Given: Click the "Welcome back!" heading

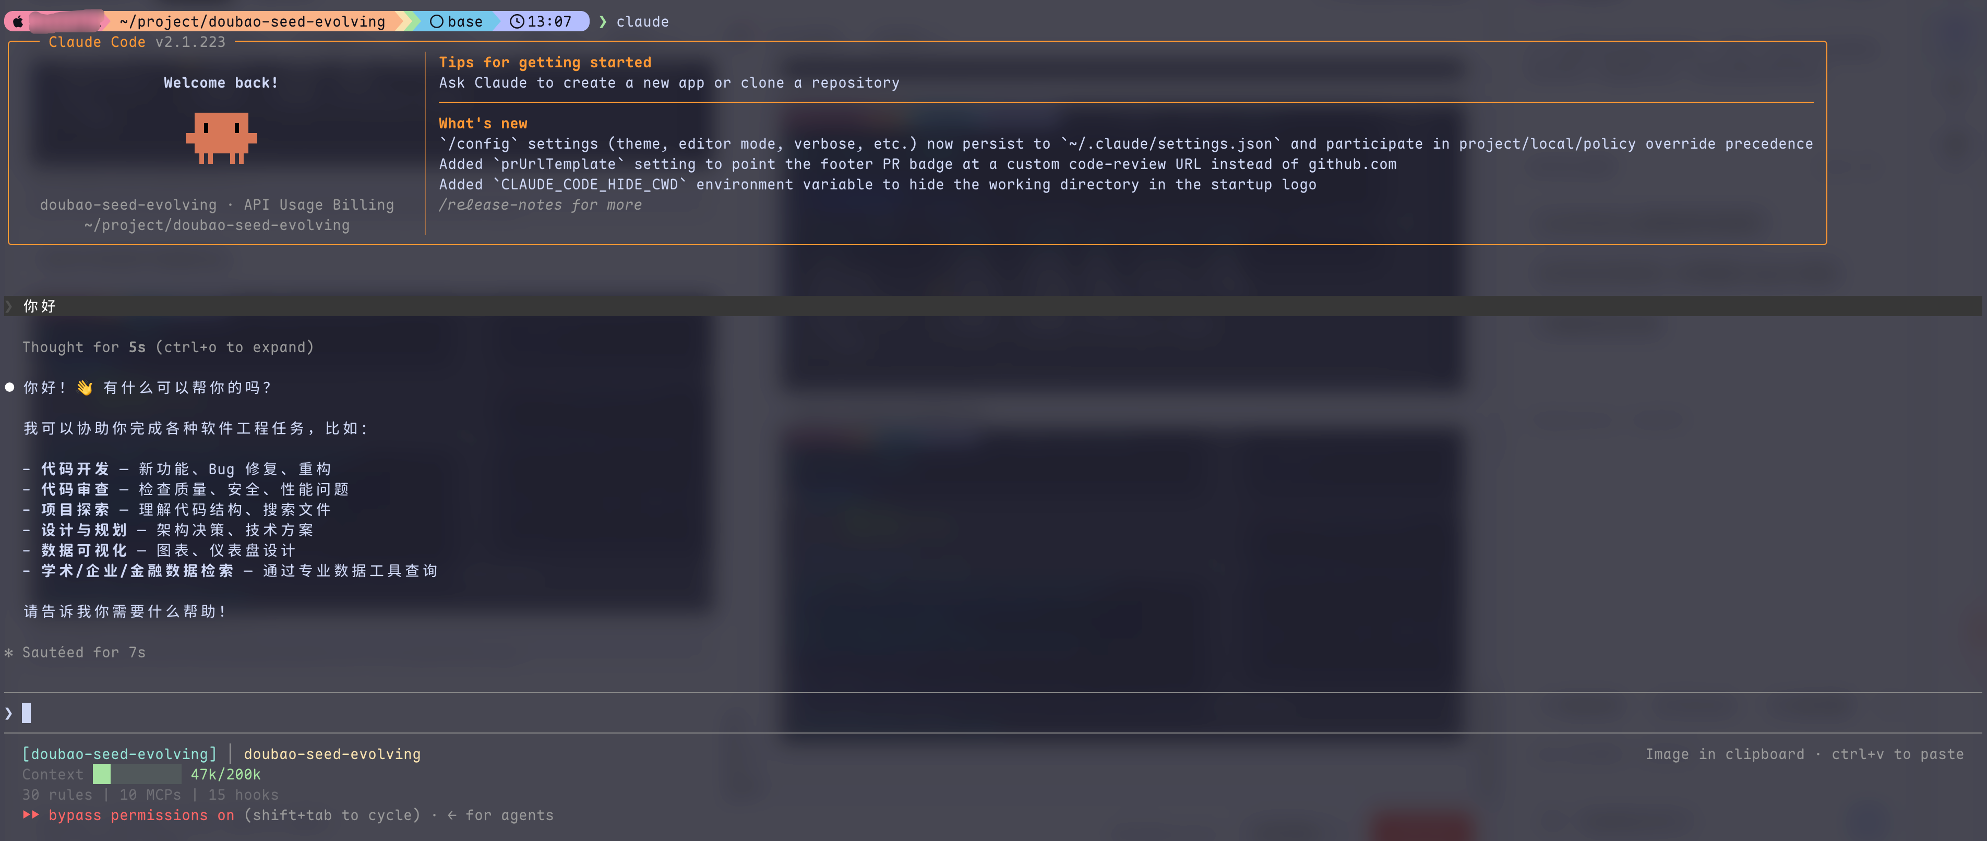Looking at the screenshot, I should 221,82.
